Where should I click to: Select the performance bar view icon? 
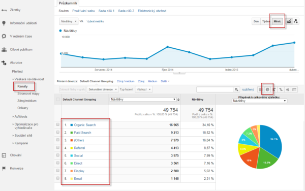tap(274, 89)
